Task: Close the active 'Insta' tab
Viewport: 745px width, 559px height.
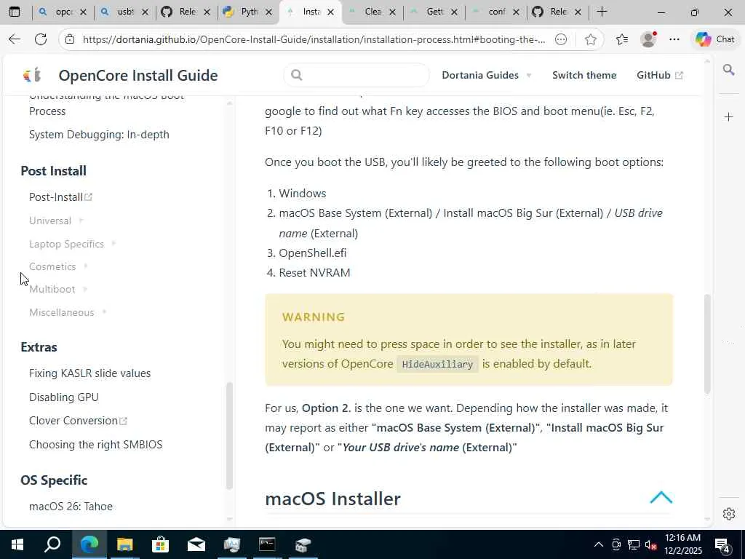Action: click(x=331, y=12)
